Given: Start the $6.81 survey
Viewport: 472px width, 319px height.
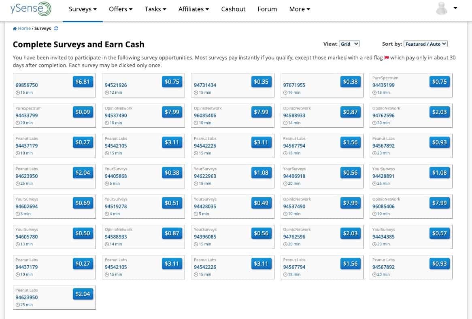Looking at the screenshot, I should point(83,82).
